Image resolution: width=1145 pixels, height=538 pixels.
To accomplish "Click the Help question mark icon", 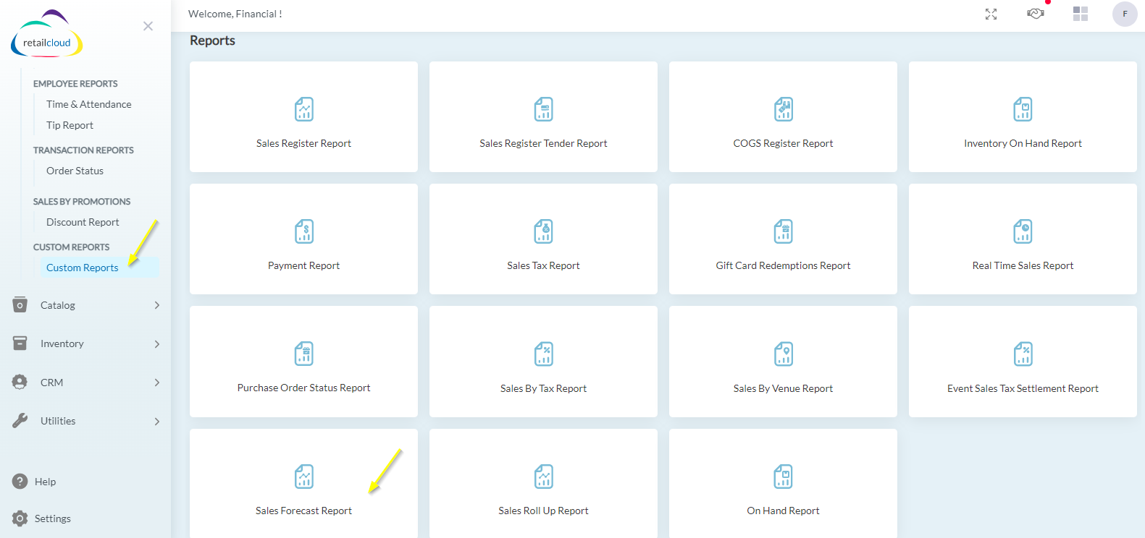I will (x=20, y=481).
